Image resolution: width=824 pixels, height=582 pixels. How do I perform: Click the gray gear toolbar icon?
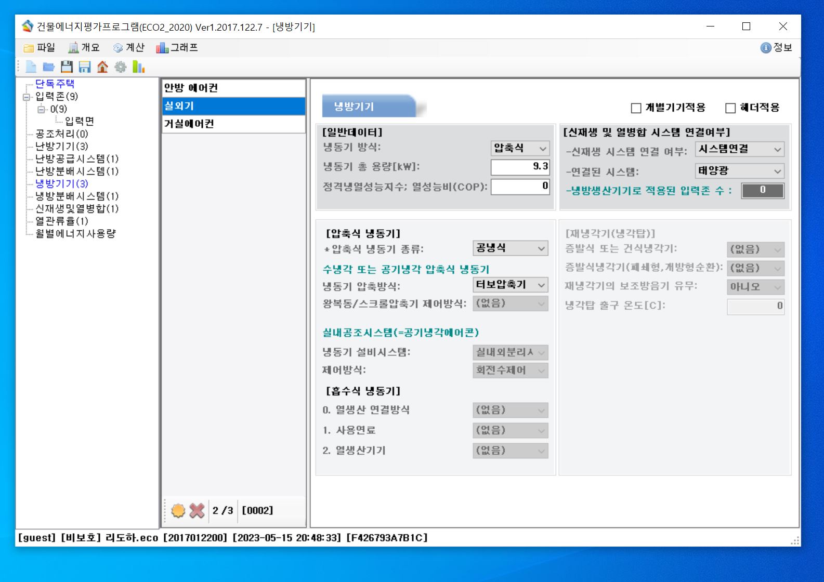pos(120,67)
